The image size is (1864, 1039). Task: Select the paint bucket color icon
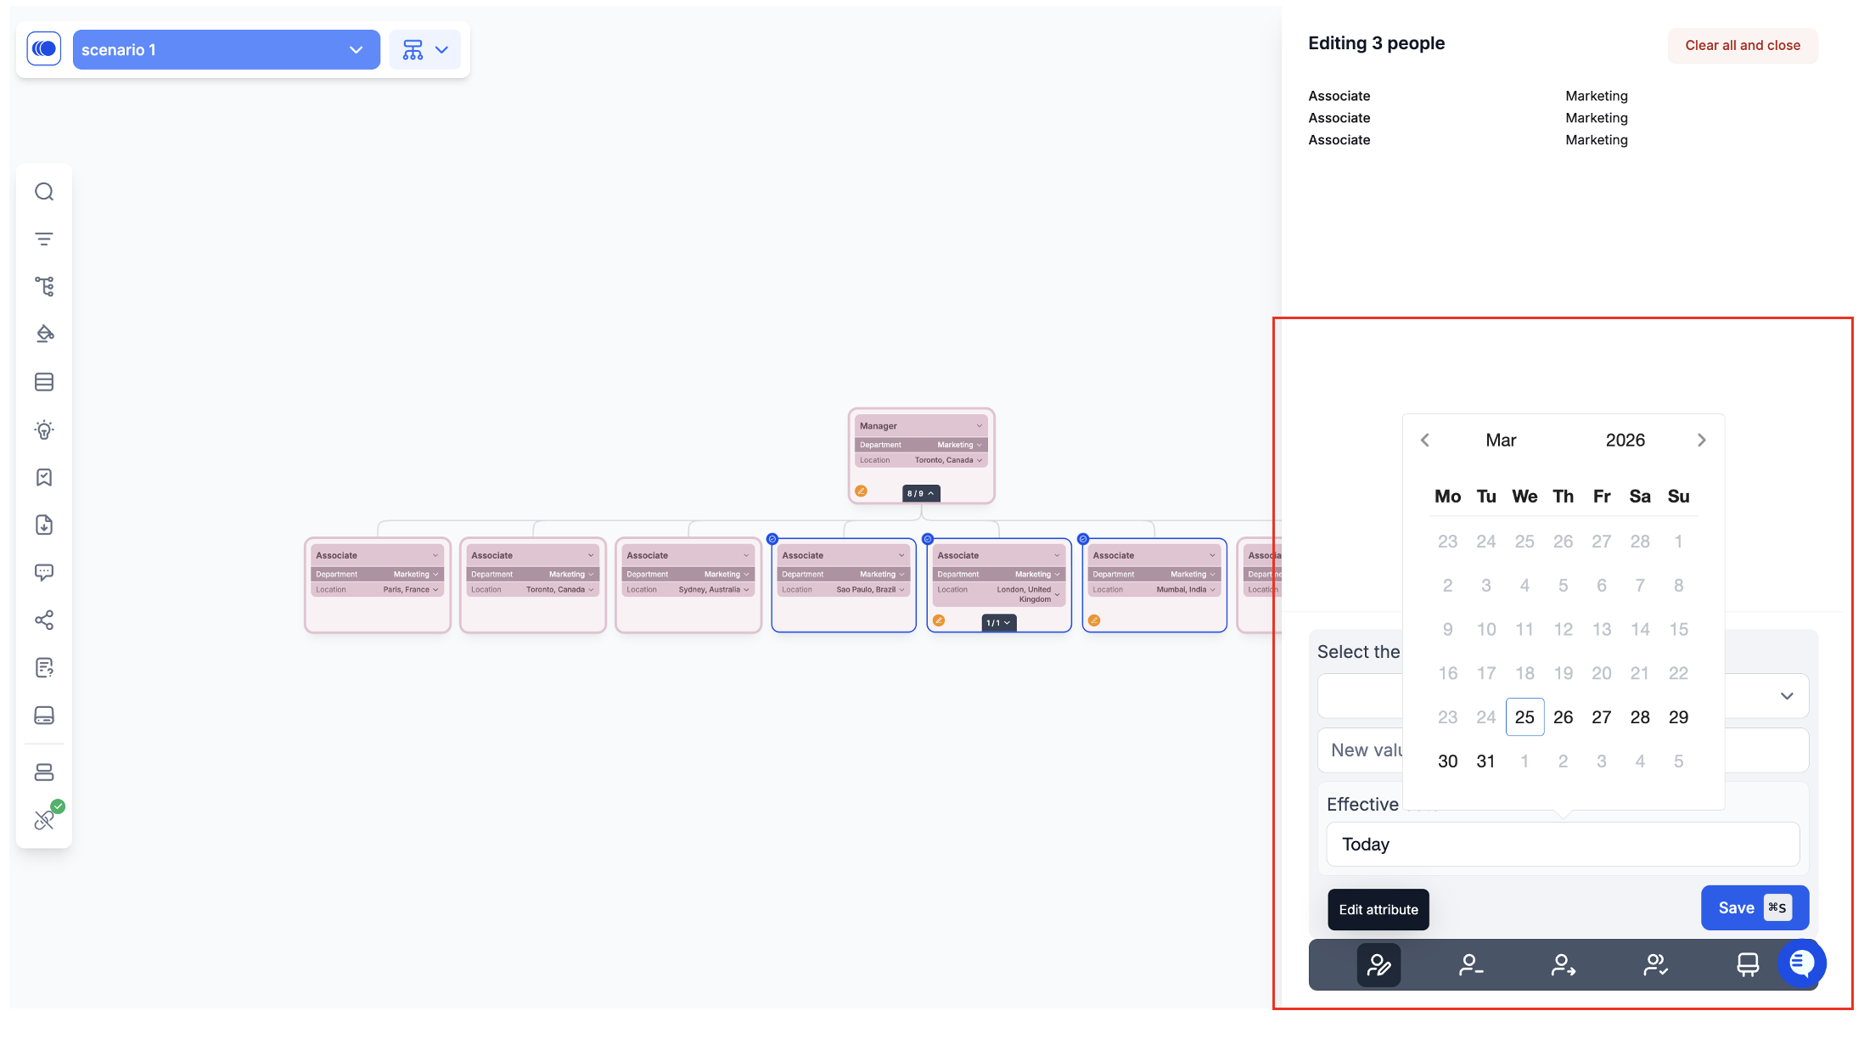44,334
